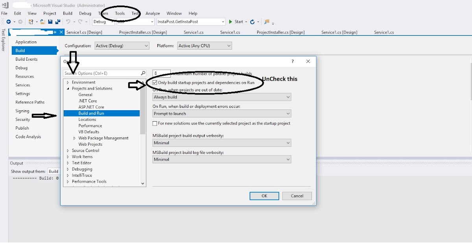Click OK in the Options dialog
Image resolution: width=472 pixels, height=248 pixels.
(x=264, y=196)
